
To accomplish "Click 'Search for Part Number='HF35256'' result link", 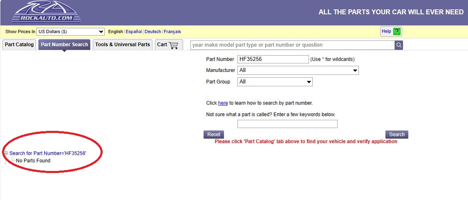I will point(48,153).
